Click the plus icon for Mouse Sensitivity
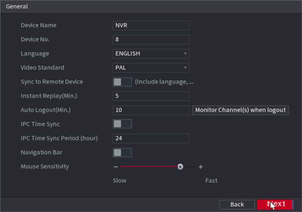Screen dimensions: 302x212 pyautogui.click(x=201, y=167)
